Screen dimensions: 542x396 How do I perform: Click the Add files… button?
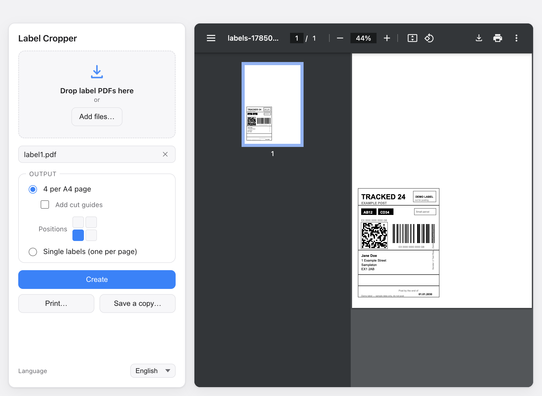pyautogui.click(x=97, y=116)
